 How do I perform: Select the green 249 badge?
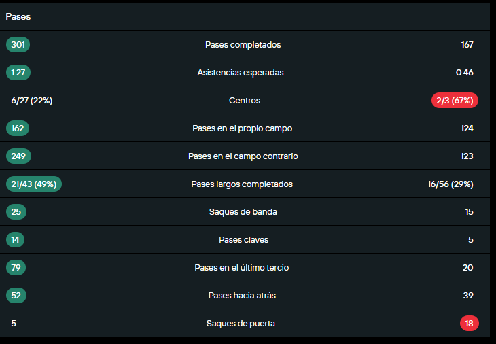pyautogui.click(x=18, y=156)
